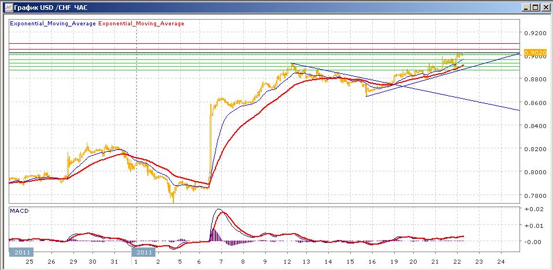This screenshot has width=553, height=270.
Task: Click the 2011 marker above date 1
Action: pyautogui.click(x=144, y=252)
